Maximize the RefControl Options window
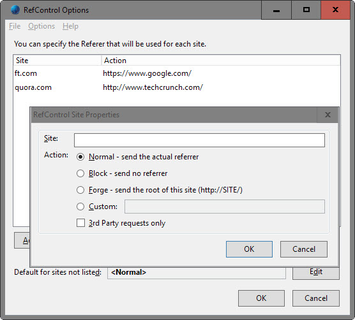The height and width of the screenshot is (320, 355). coord(306,10)
